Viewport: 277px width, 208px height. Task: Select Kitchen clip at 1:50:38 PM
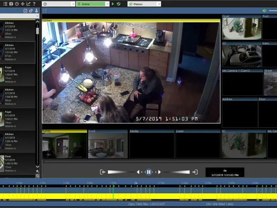[18, 97]
